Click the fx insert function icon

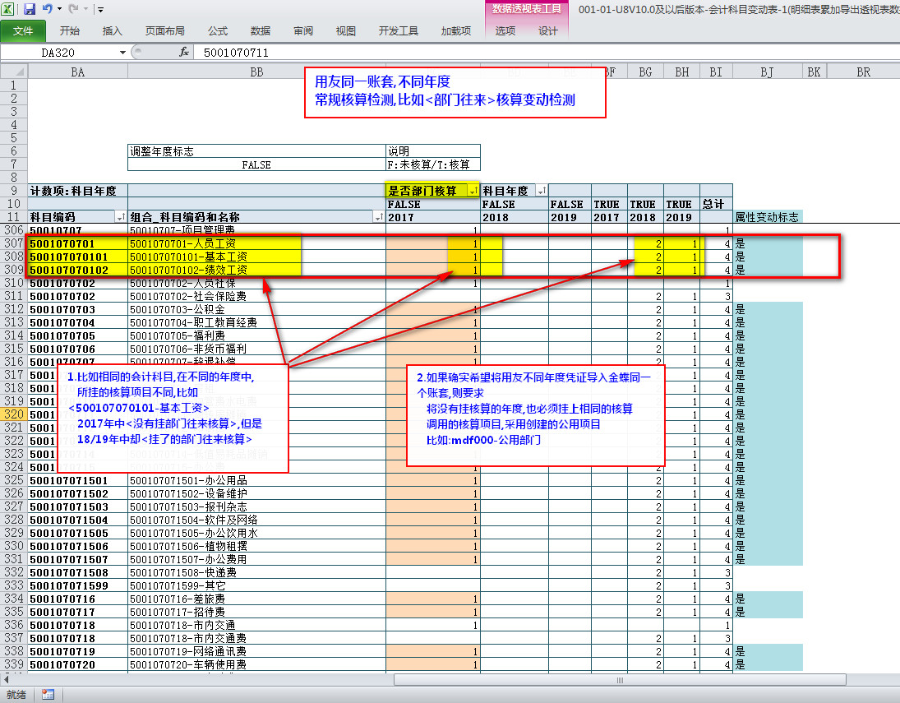[x=184, y=52]
